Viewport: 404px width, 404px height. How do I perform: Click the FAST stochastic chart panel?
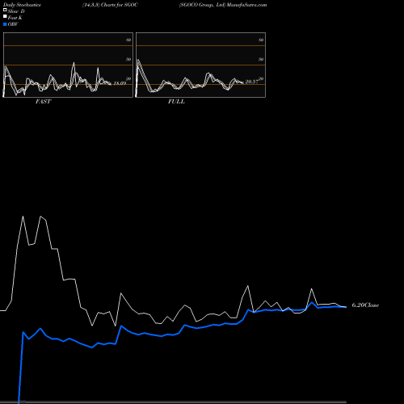coord(68,65)
